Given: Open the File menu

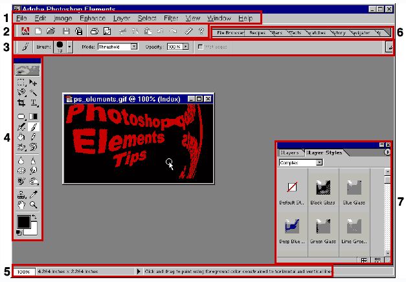Looking at the screenshot, I should click(x=21, y=18).
